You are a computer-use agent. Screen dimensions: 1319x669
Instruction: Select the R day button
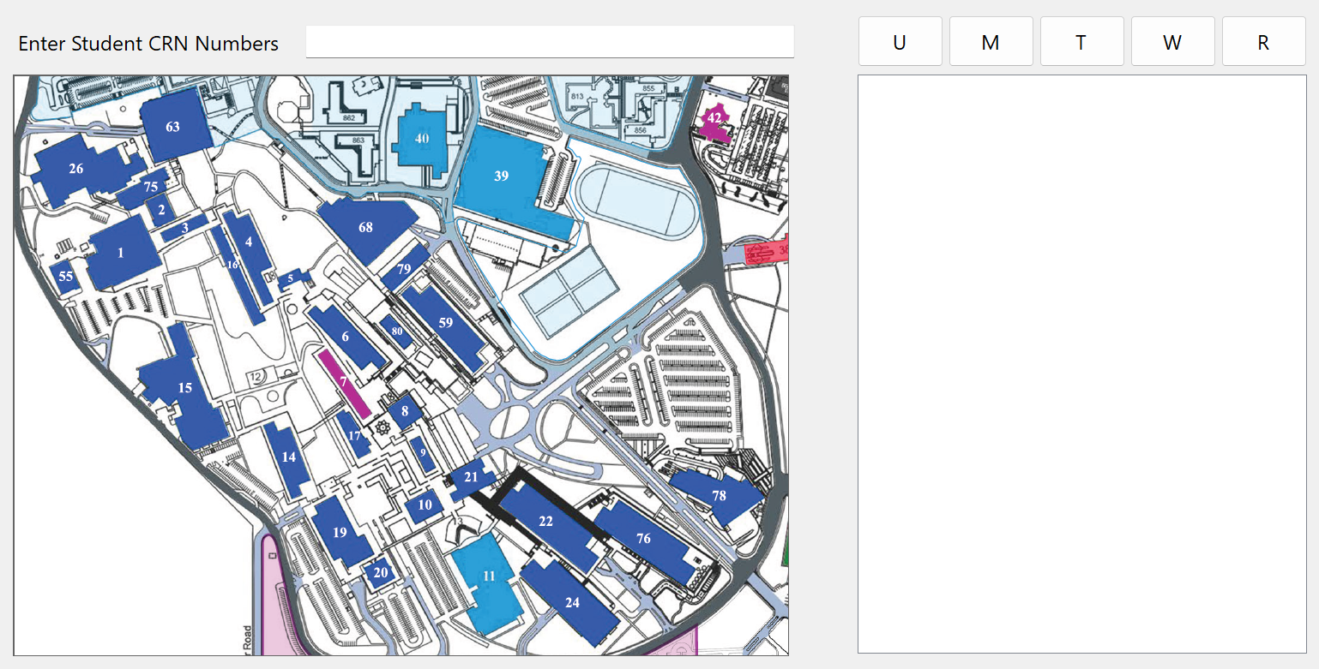(1263, 42)
